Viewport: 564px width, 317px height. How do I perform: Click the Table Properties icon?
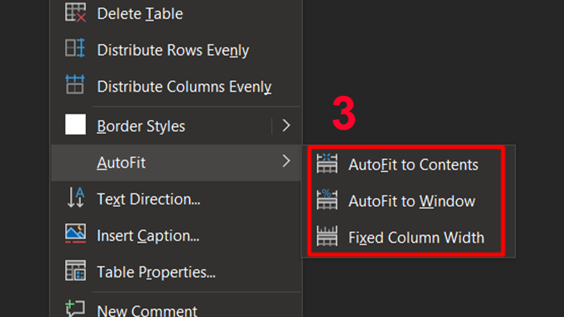point(75,271)
